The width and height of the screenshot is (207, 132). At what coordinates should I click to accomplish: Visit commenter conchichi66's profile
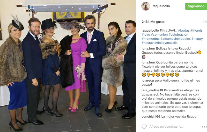pyautogui.click(x=151, y=116)
